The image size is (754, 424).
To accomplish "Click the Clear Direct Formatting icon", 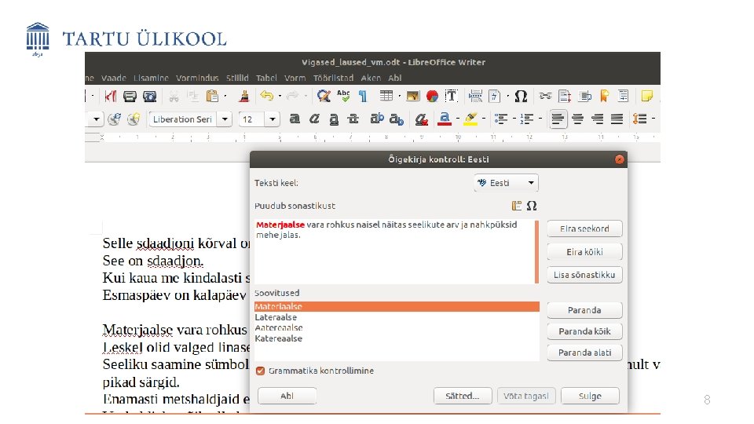I will pyautogui.click(x=422, y=119).
